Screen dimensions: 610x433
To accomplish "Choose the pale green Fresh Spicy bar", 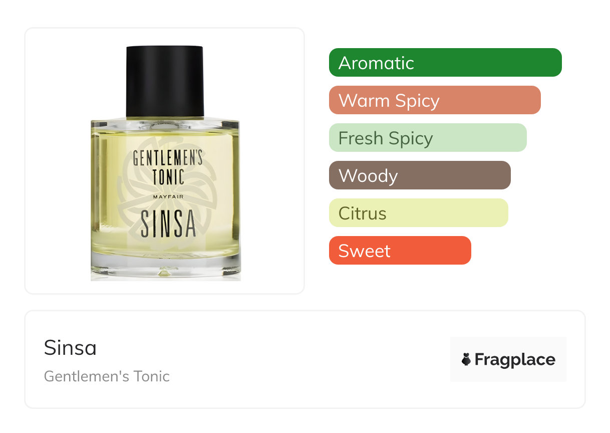I will coord(428,138).
